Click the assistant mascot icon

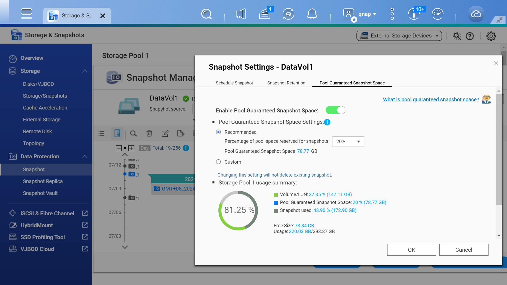click(486, 99)
